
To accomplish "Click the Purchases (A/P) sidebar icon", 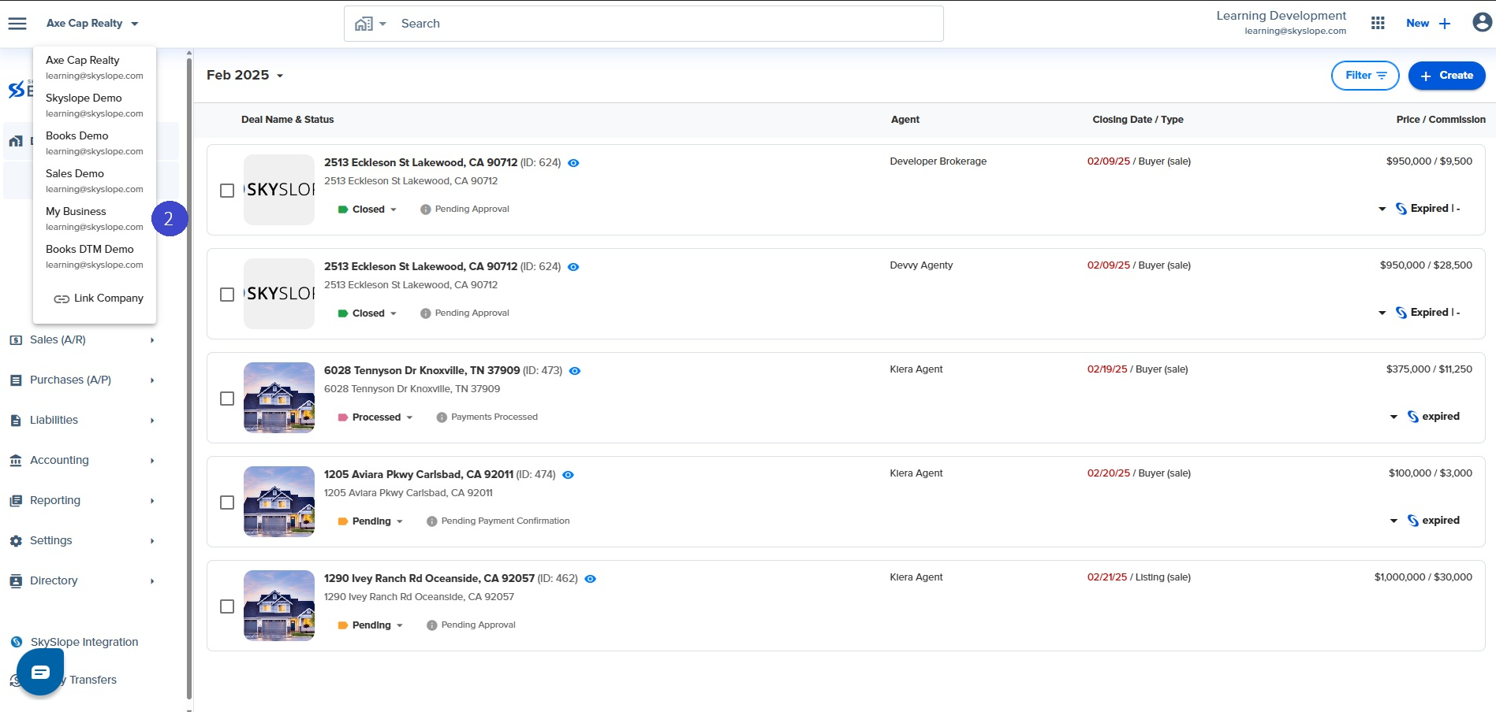I will (16, 380).
